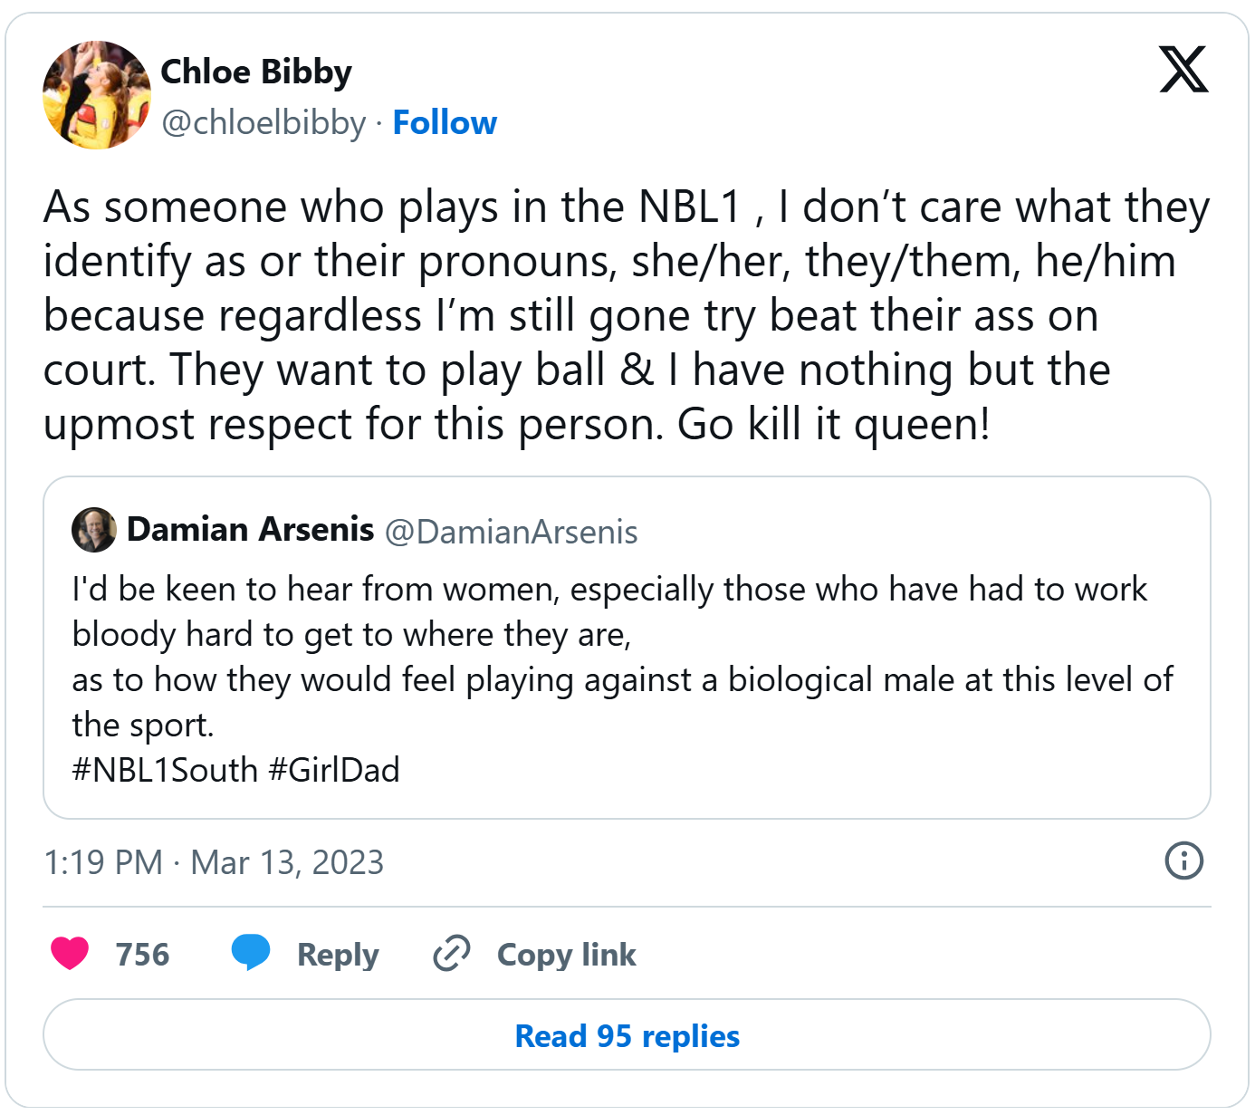Open Read 95 replies
1255x1115 pixels.
tap(627, 1035)
